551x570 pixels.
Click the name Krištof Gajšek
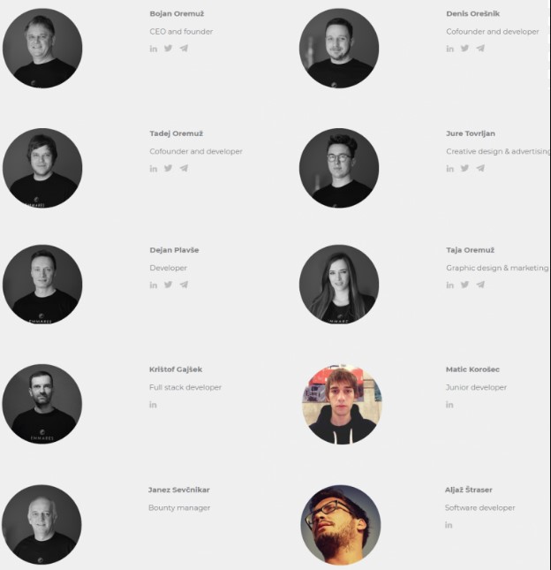pyautogui.click(x=176, y=369)
